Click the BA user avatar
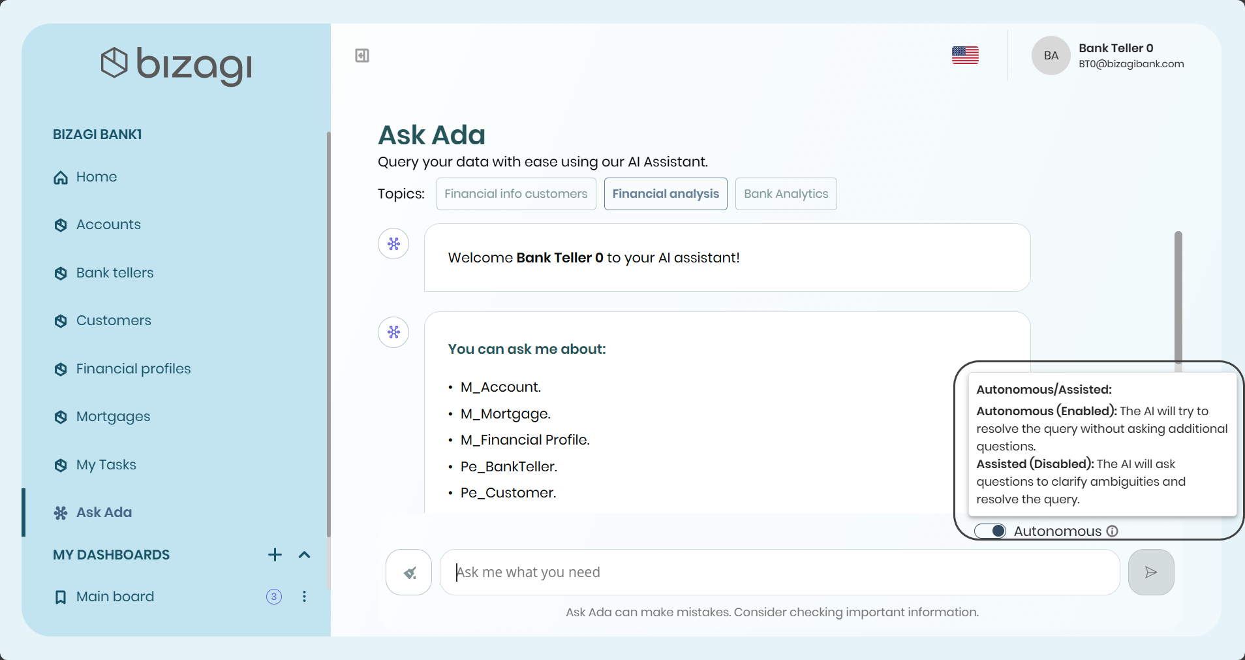 coord(1051,55)
